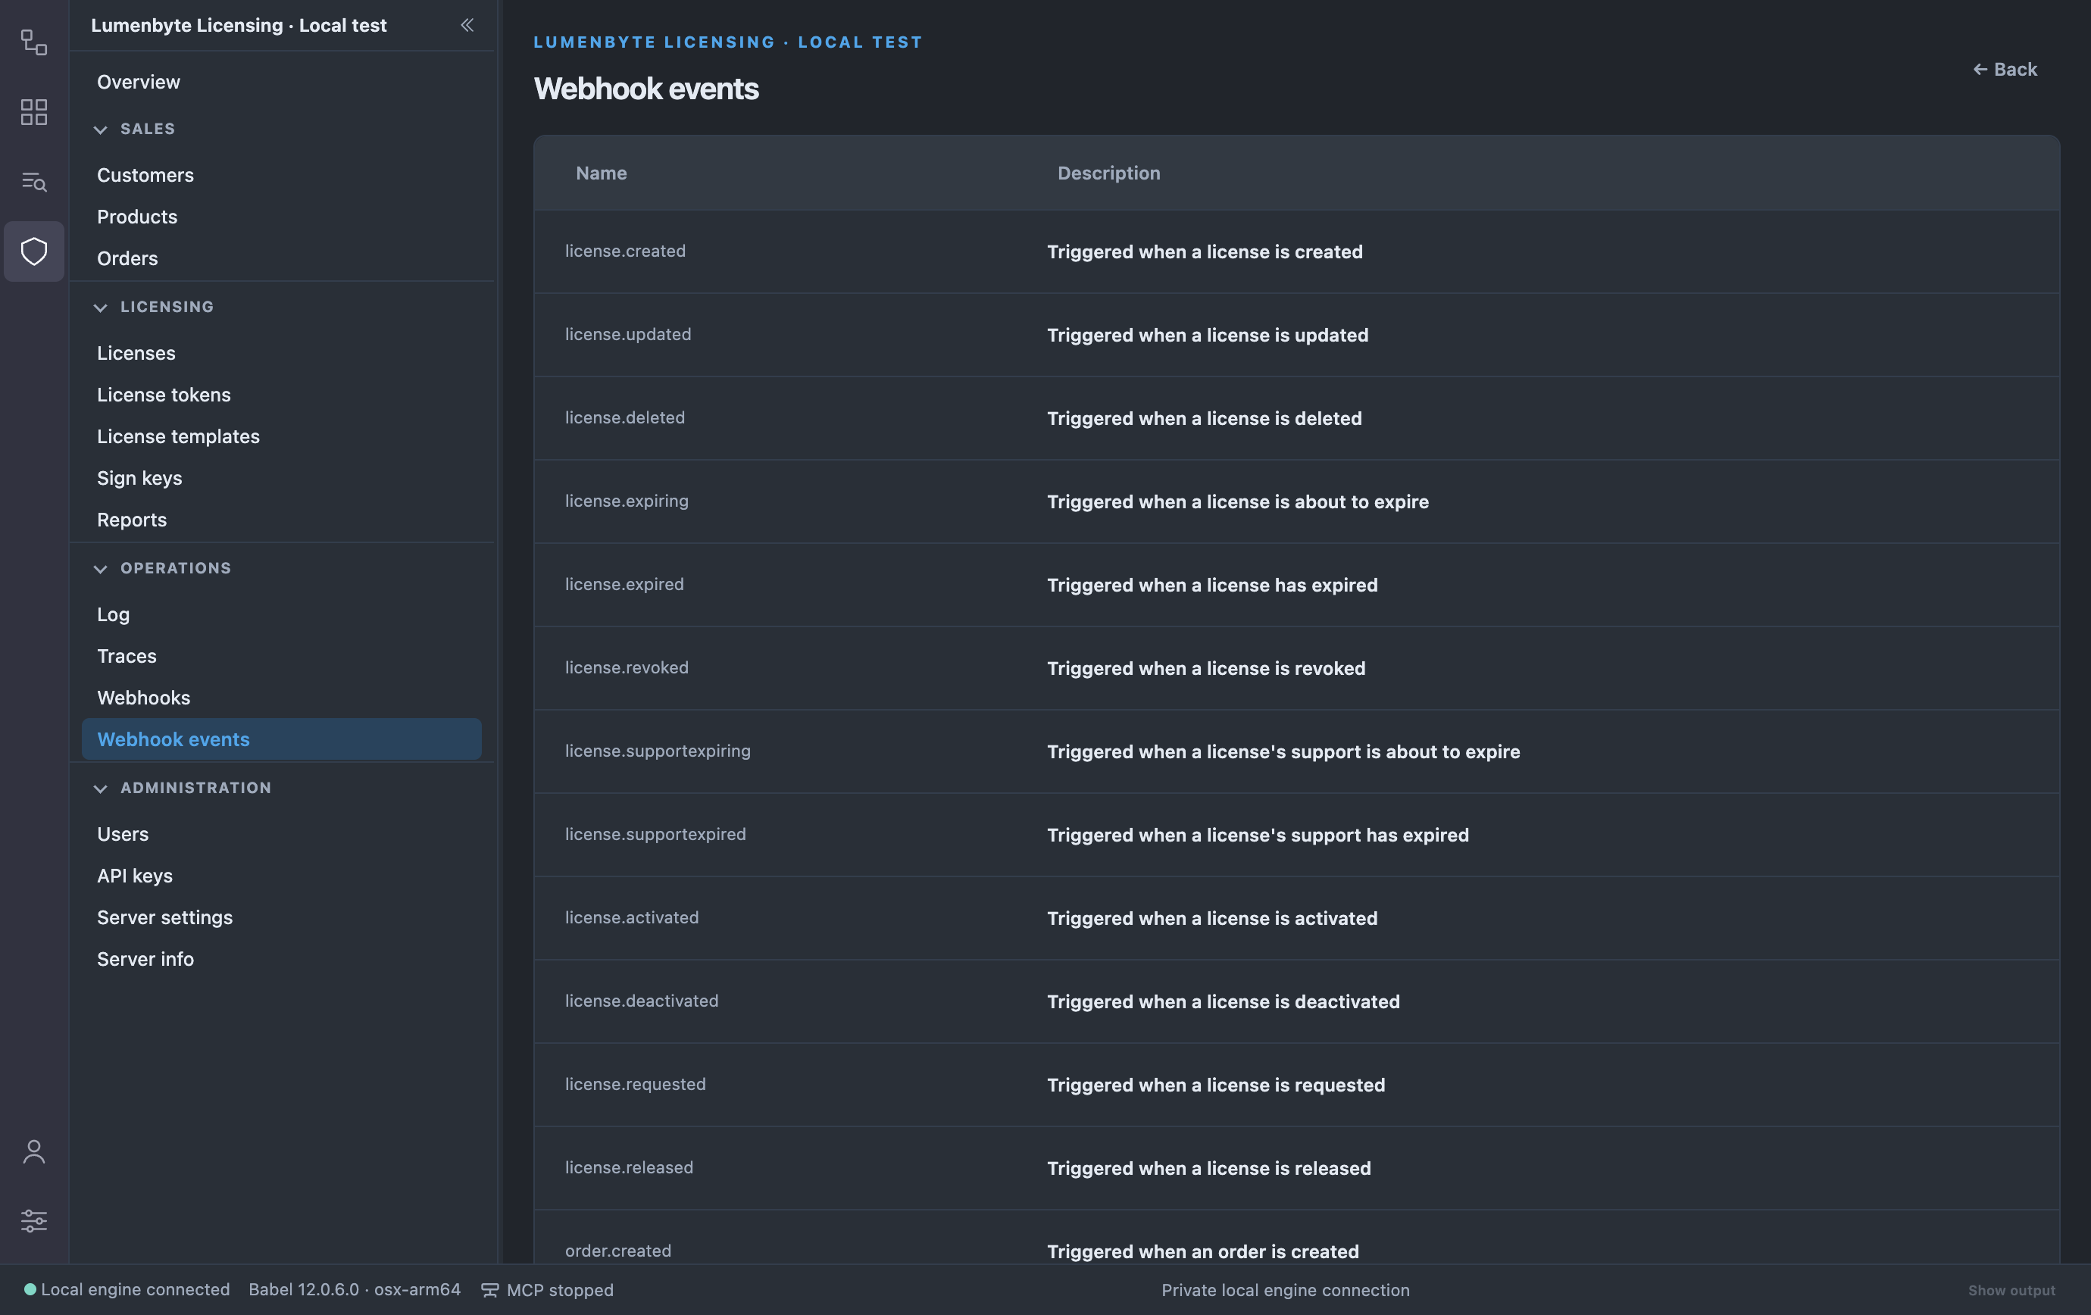Select the license.supportexpiring event name
Screen dimensions: 2091x1315
pyautogui.click(x=658, y=751)
